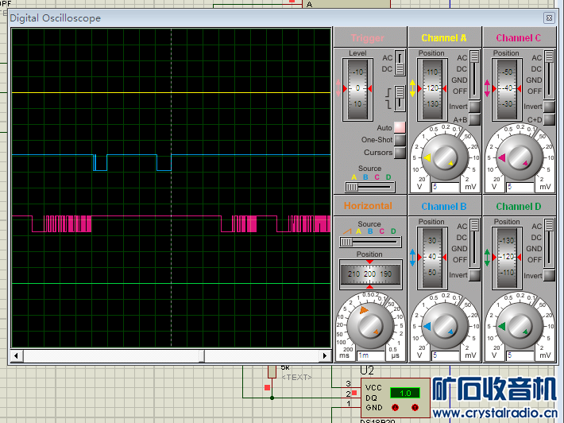Click the Trigger level dial
564x423 pixels.
click(357, 87)
